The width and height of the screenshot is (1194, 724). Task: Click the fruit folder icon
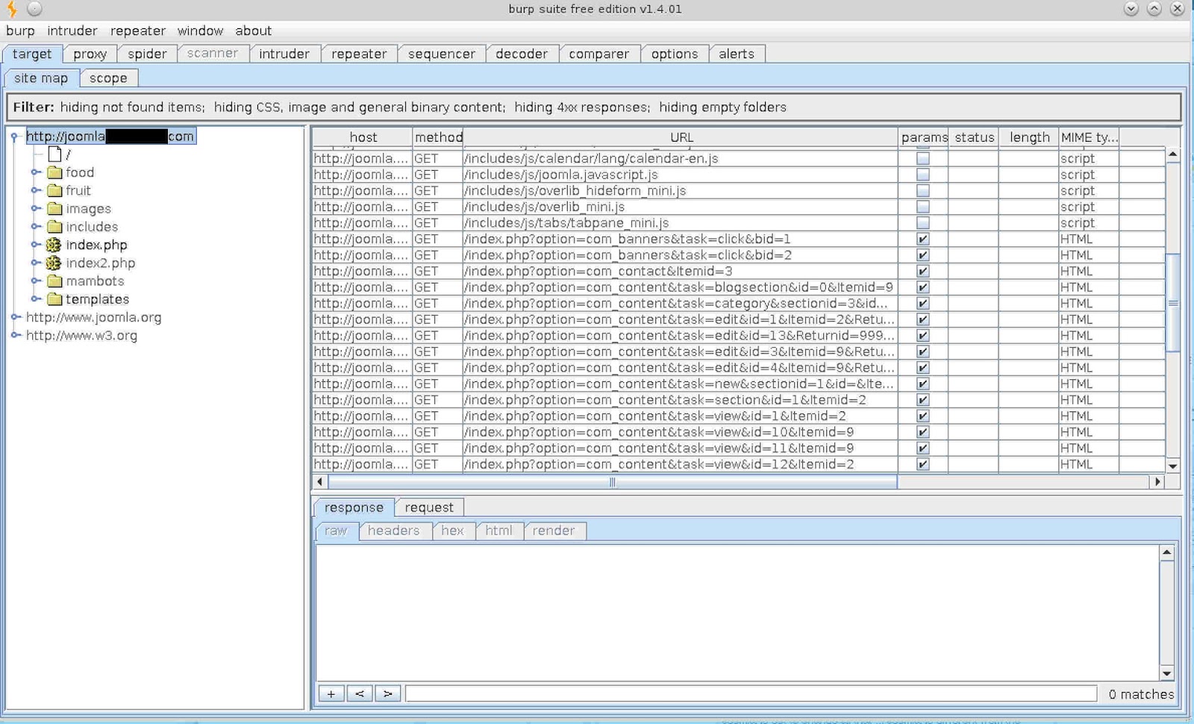tap(54, 190)
